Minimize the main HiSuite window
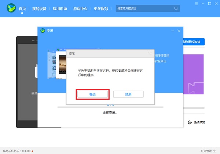The width and height of the screenshot is (220, 154). (203, 4)
